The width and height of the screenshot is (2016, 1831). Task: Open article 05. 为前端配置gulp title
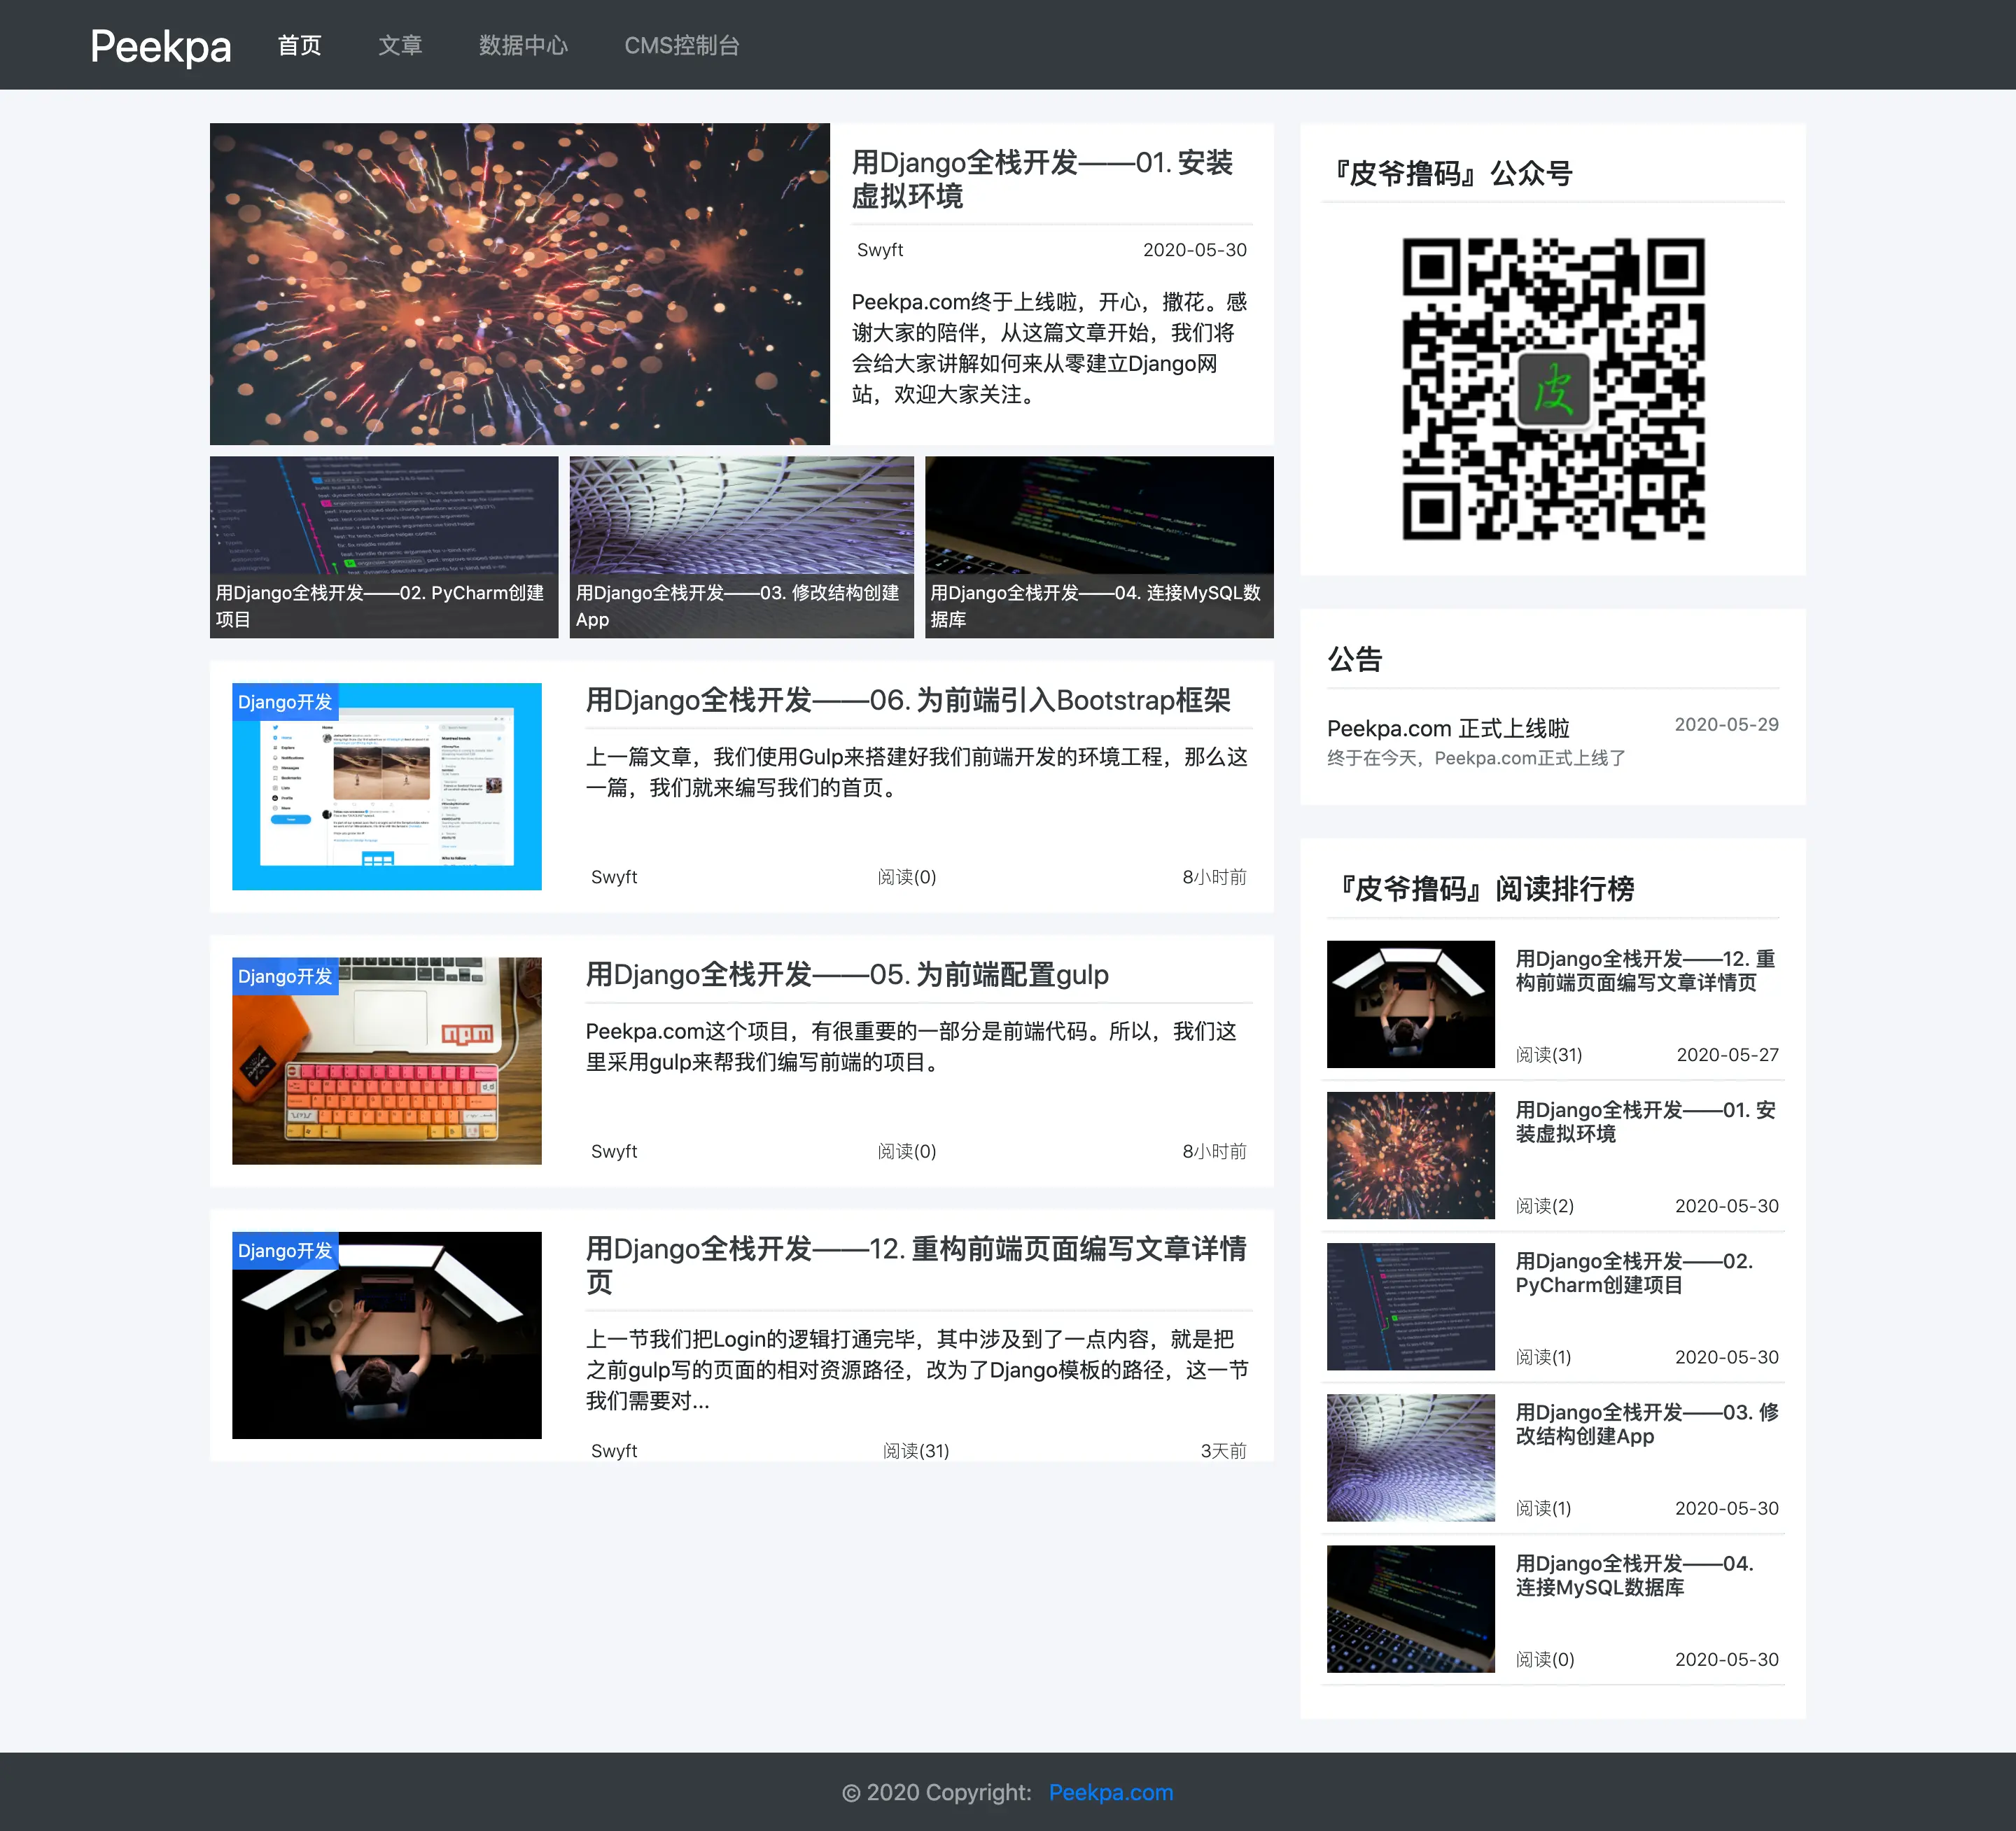846,974
